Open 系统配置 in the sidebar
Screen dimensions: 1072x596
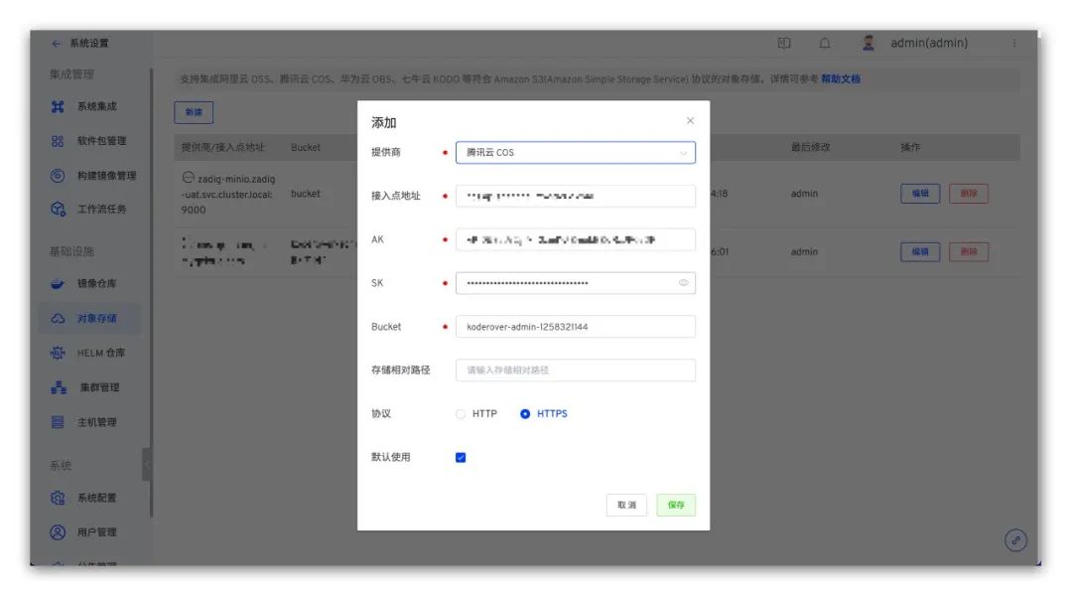pos(96,498)
